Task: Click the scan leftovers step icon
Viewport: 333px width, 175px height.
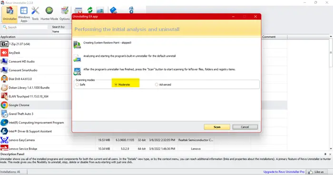Action: [x=77, y=72]
